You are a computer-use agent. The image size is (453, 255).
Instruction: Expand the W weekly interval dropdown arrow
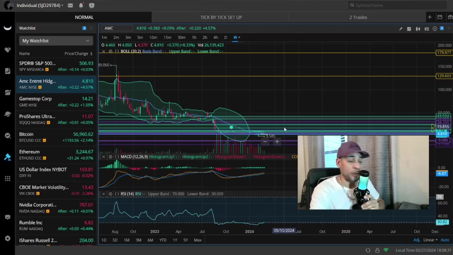click(x=239, y=38)
